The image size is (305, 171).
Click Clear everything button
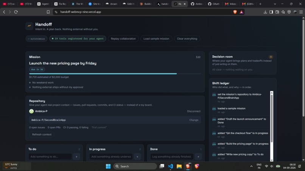click(187, 39)
